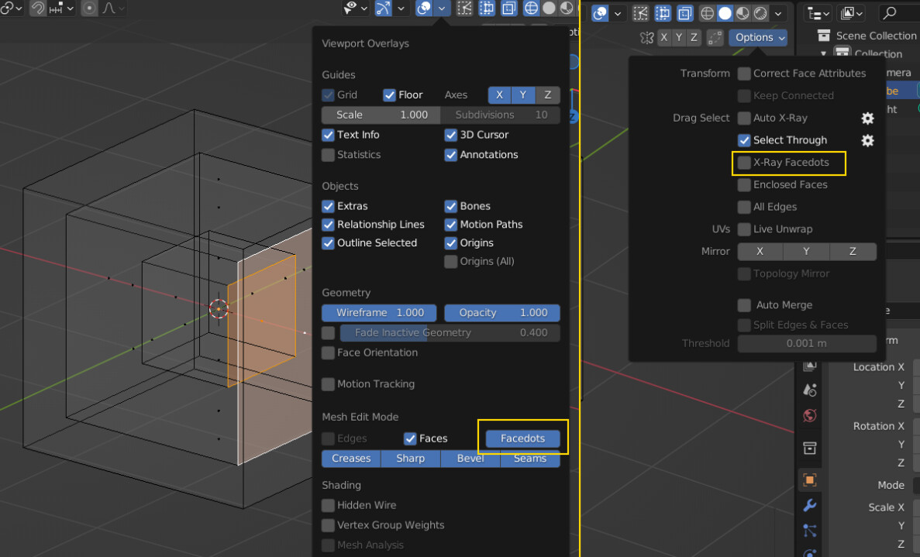Open the outliner display mode dropdown
This screenshot has width=920, height=557.
pyautogui.click(x=818, y=13)
